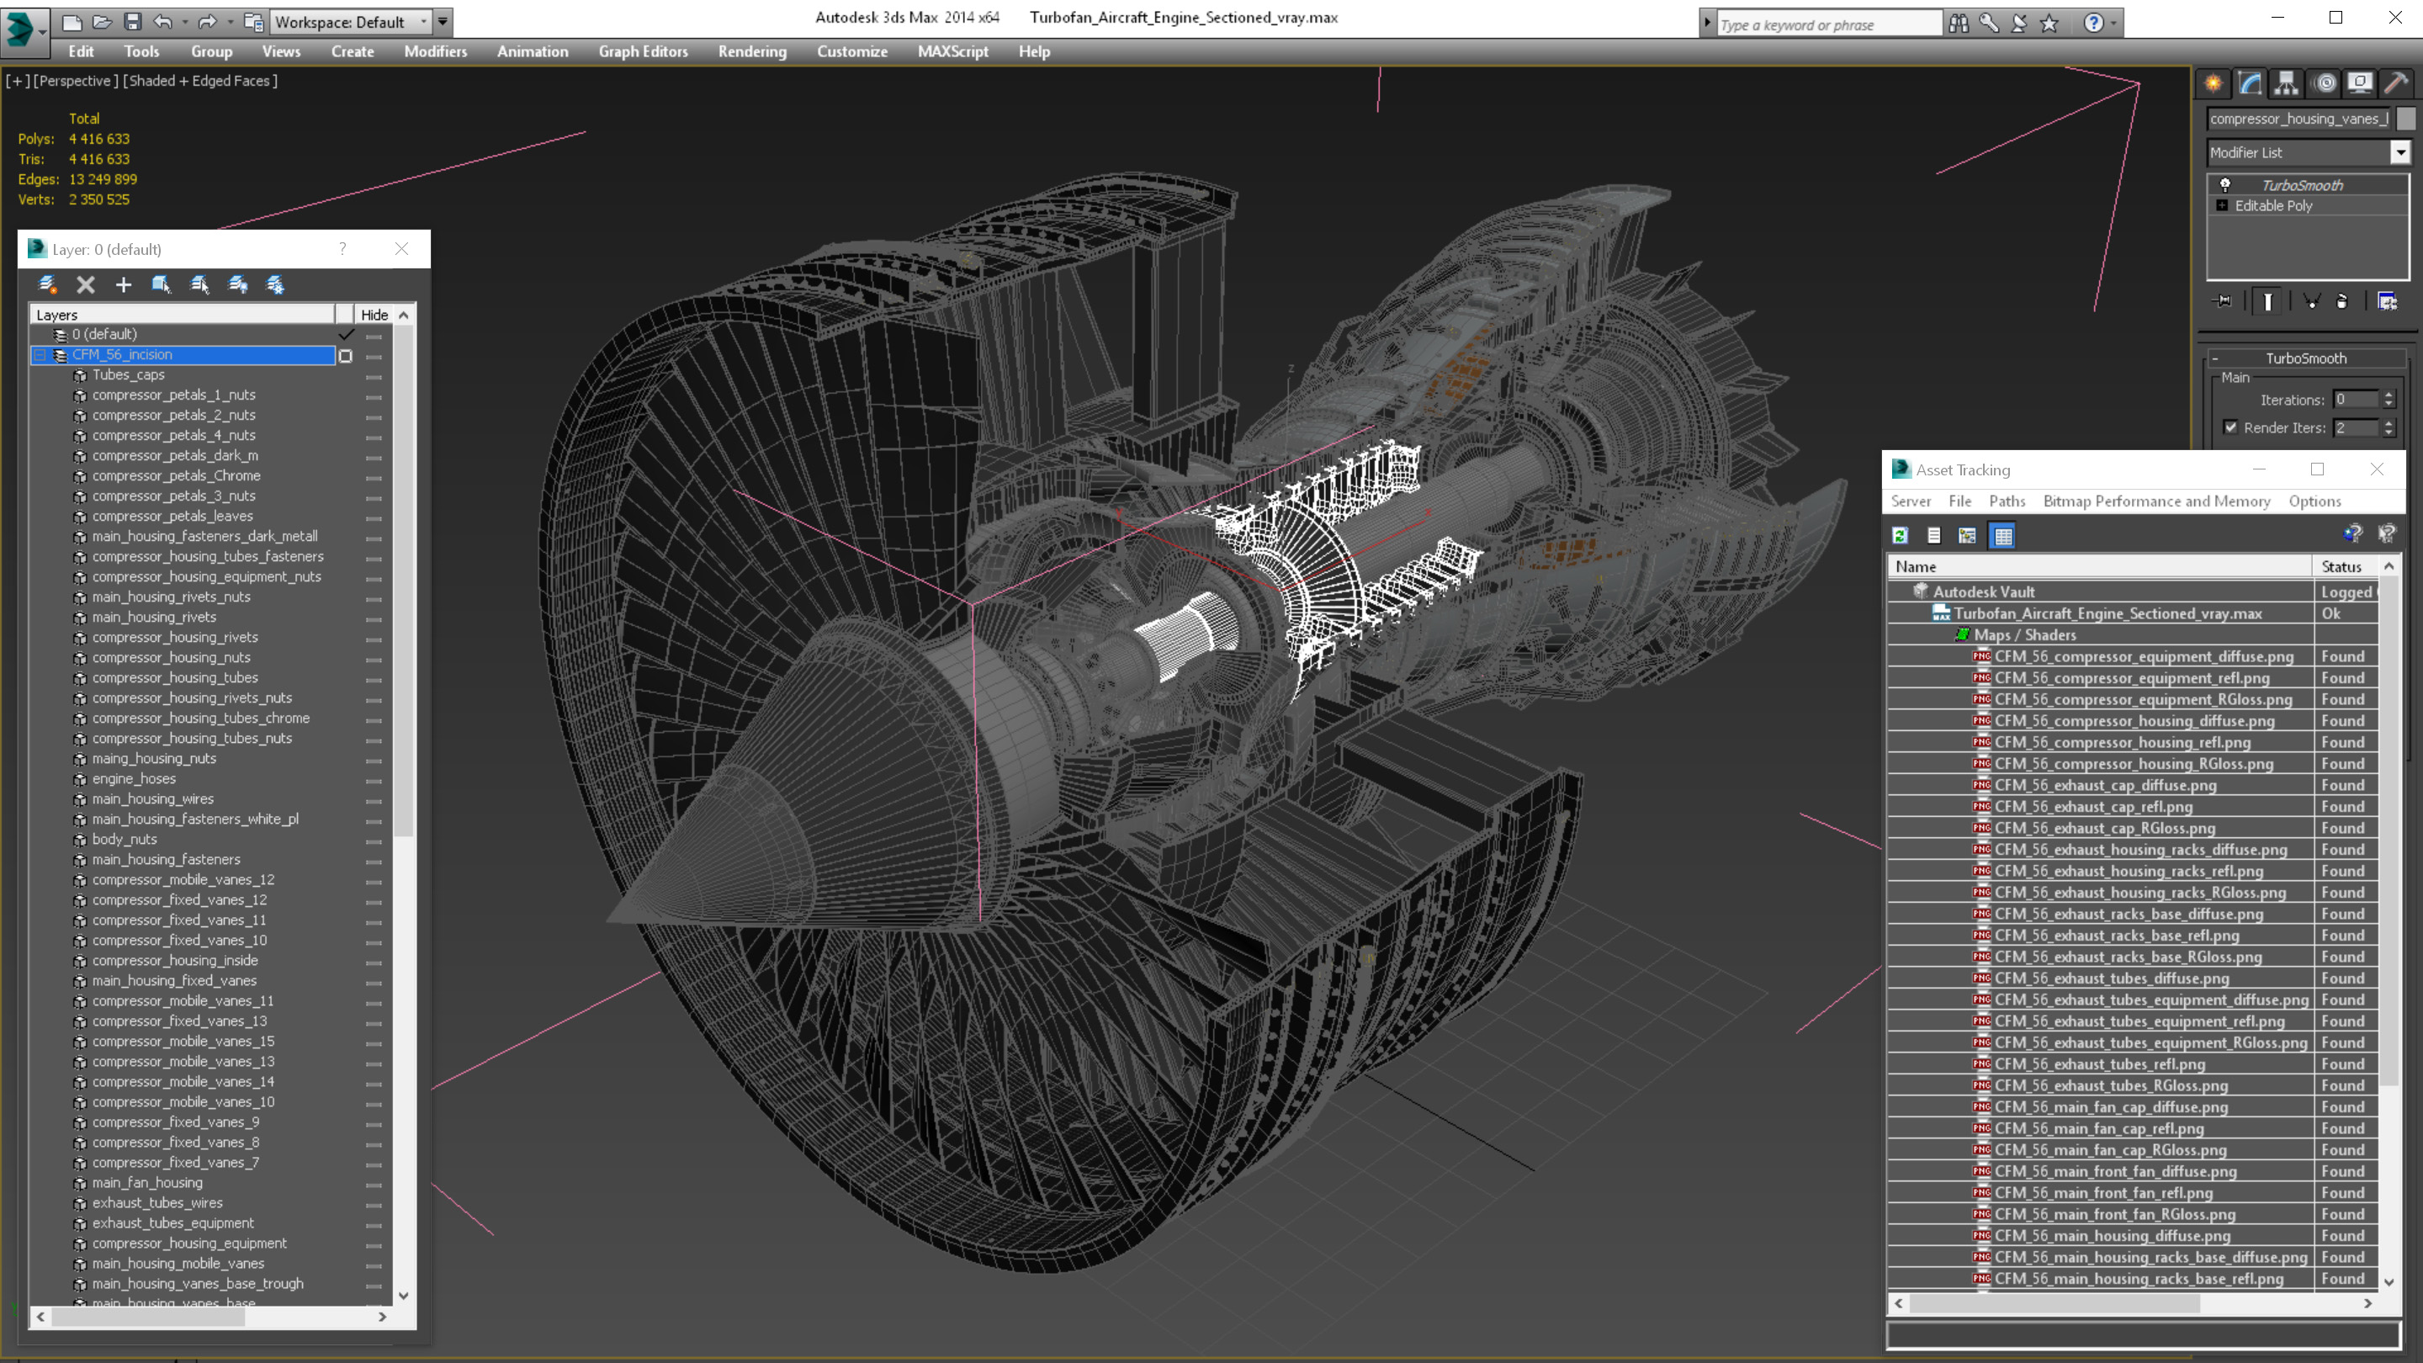Click the Open File folder icon
Image resolution: width=2423 pixels, height=1363 pixels.
coord(102,22)
